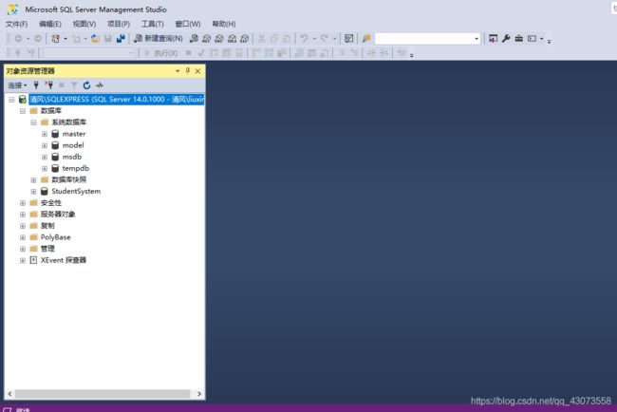Expand the 复制 folder
617x412 pixels.
tap(23, 226)
